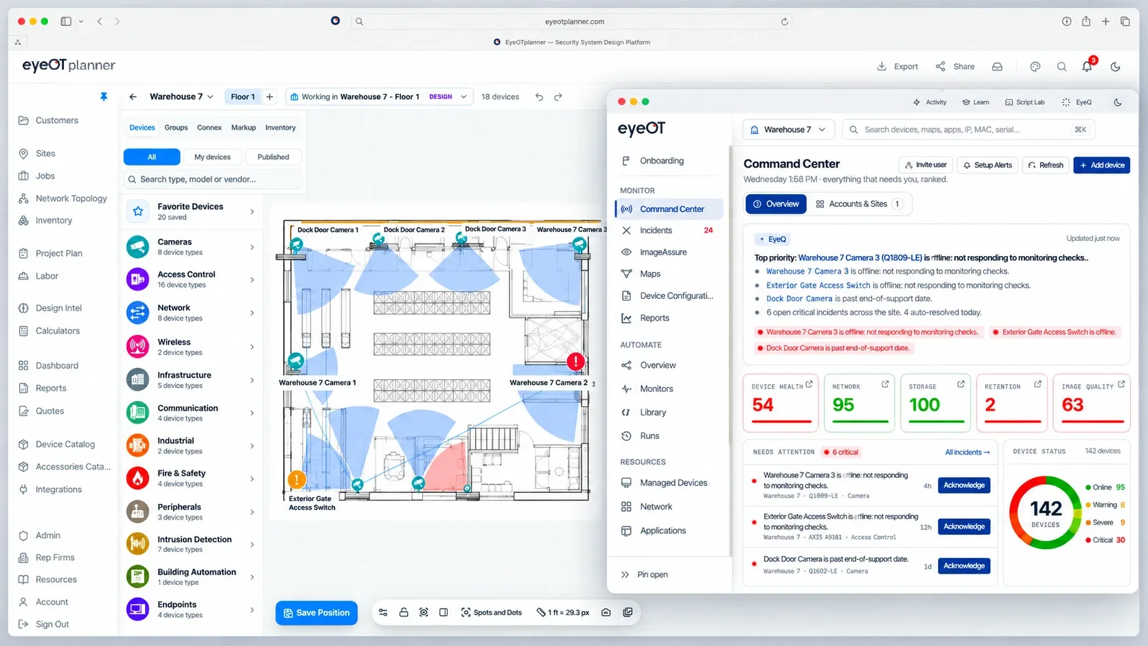Click the Cameras category icon
The width and height of the screenshot is (1148, 646).
[x=138, y=246]
